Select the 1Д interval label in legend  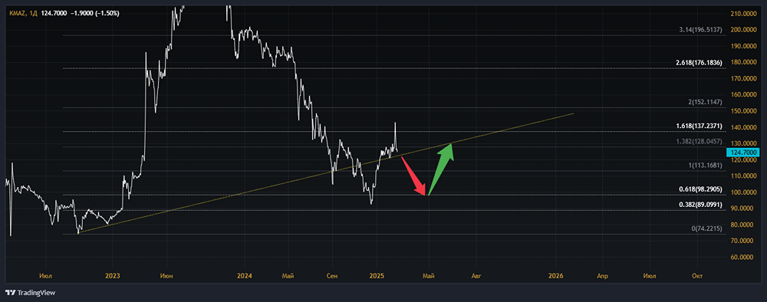[33, 13]
